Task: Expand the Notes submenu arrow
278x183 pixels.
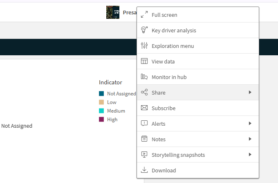Action: pos(250,139)
